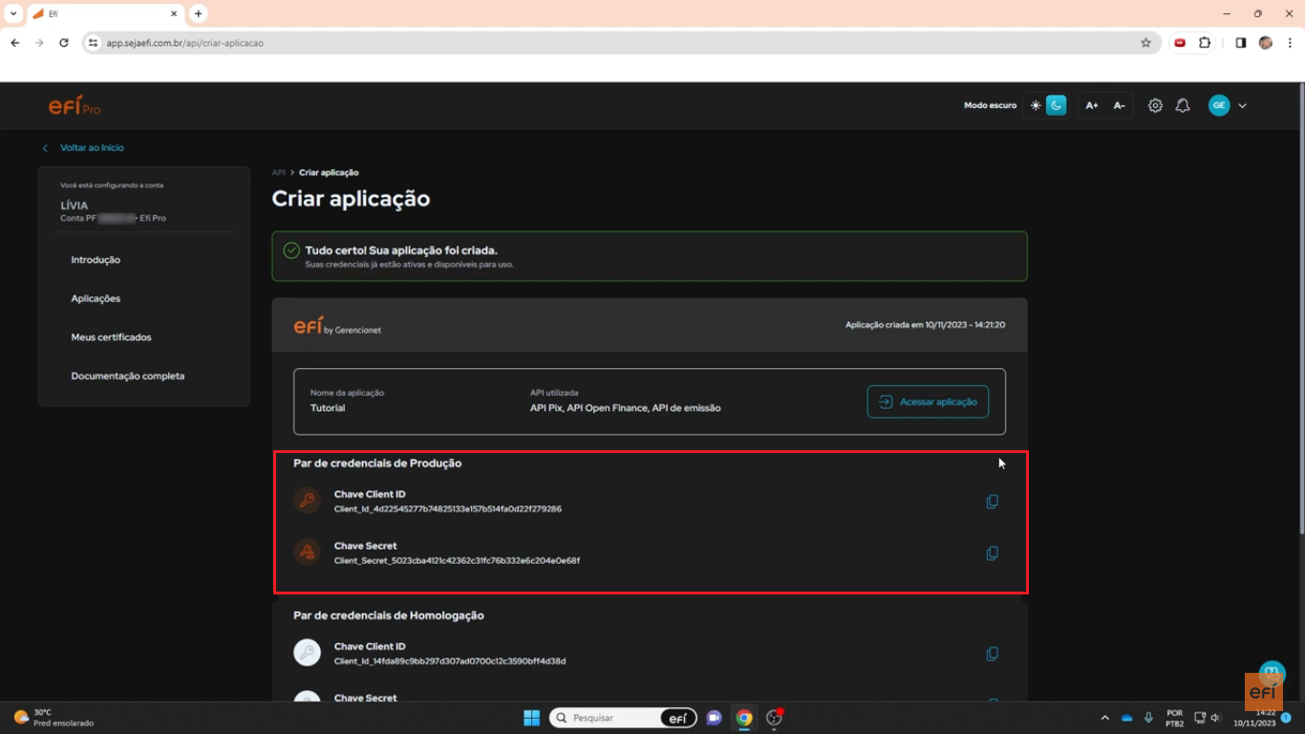Open the weather widget on taskbar
Screen dimensions: 1305x734
coord(53,718)
